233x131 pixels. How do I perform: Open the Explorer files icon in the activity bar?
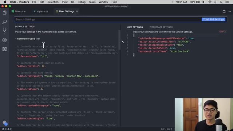click(5, 13)
